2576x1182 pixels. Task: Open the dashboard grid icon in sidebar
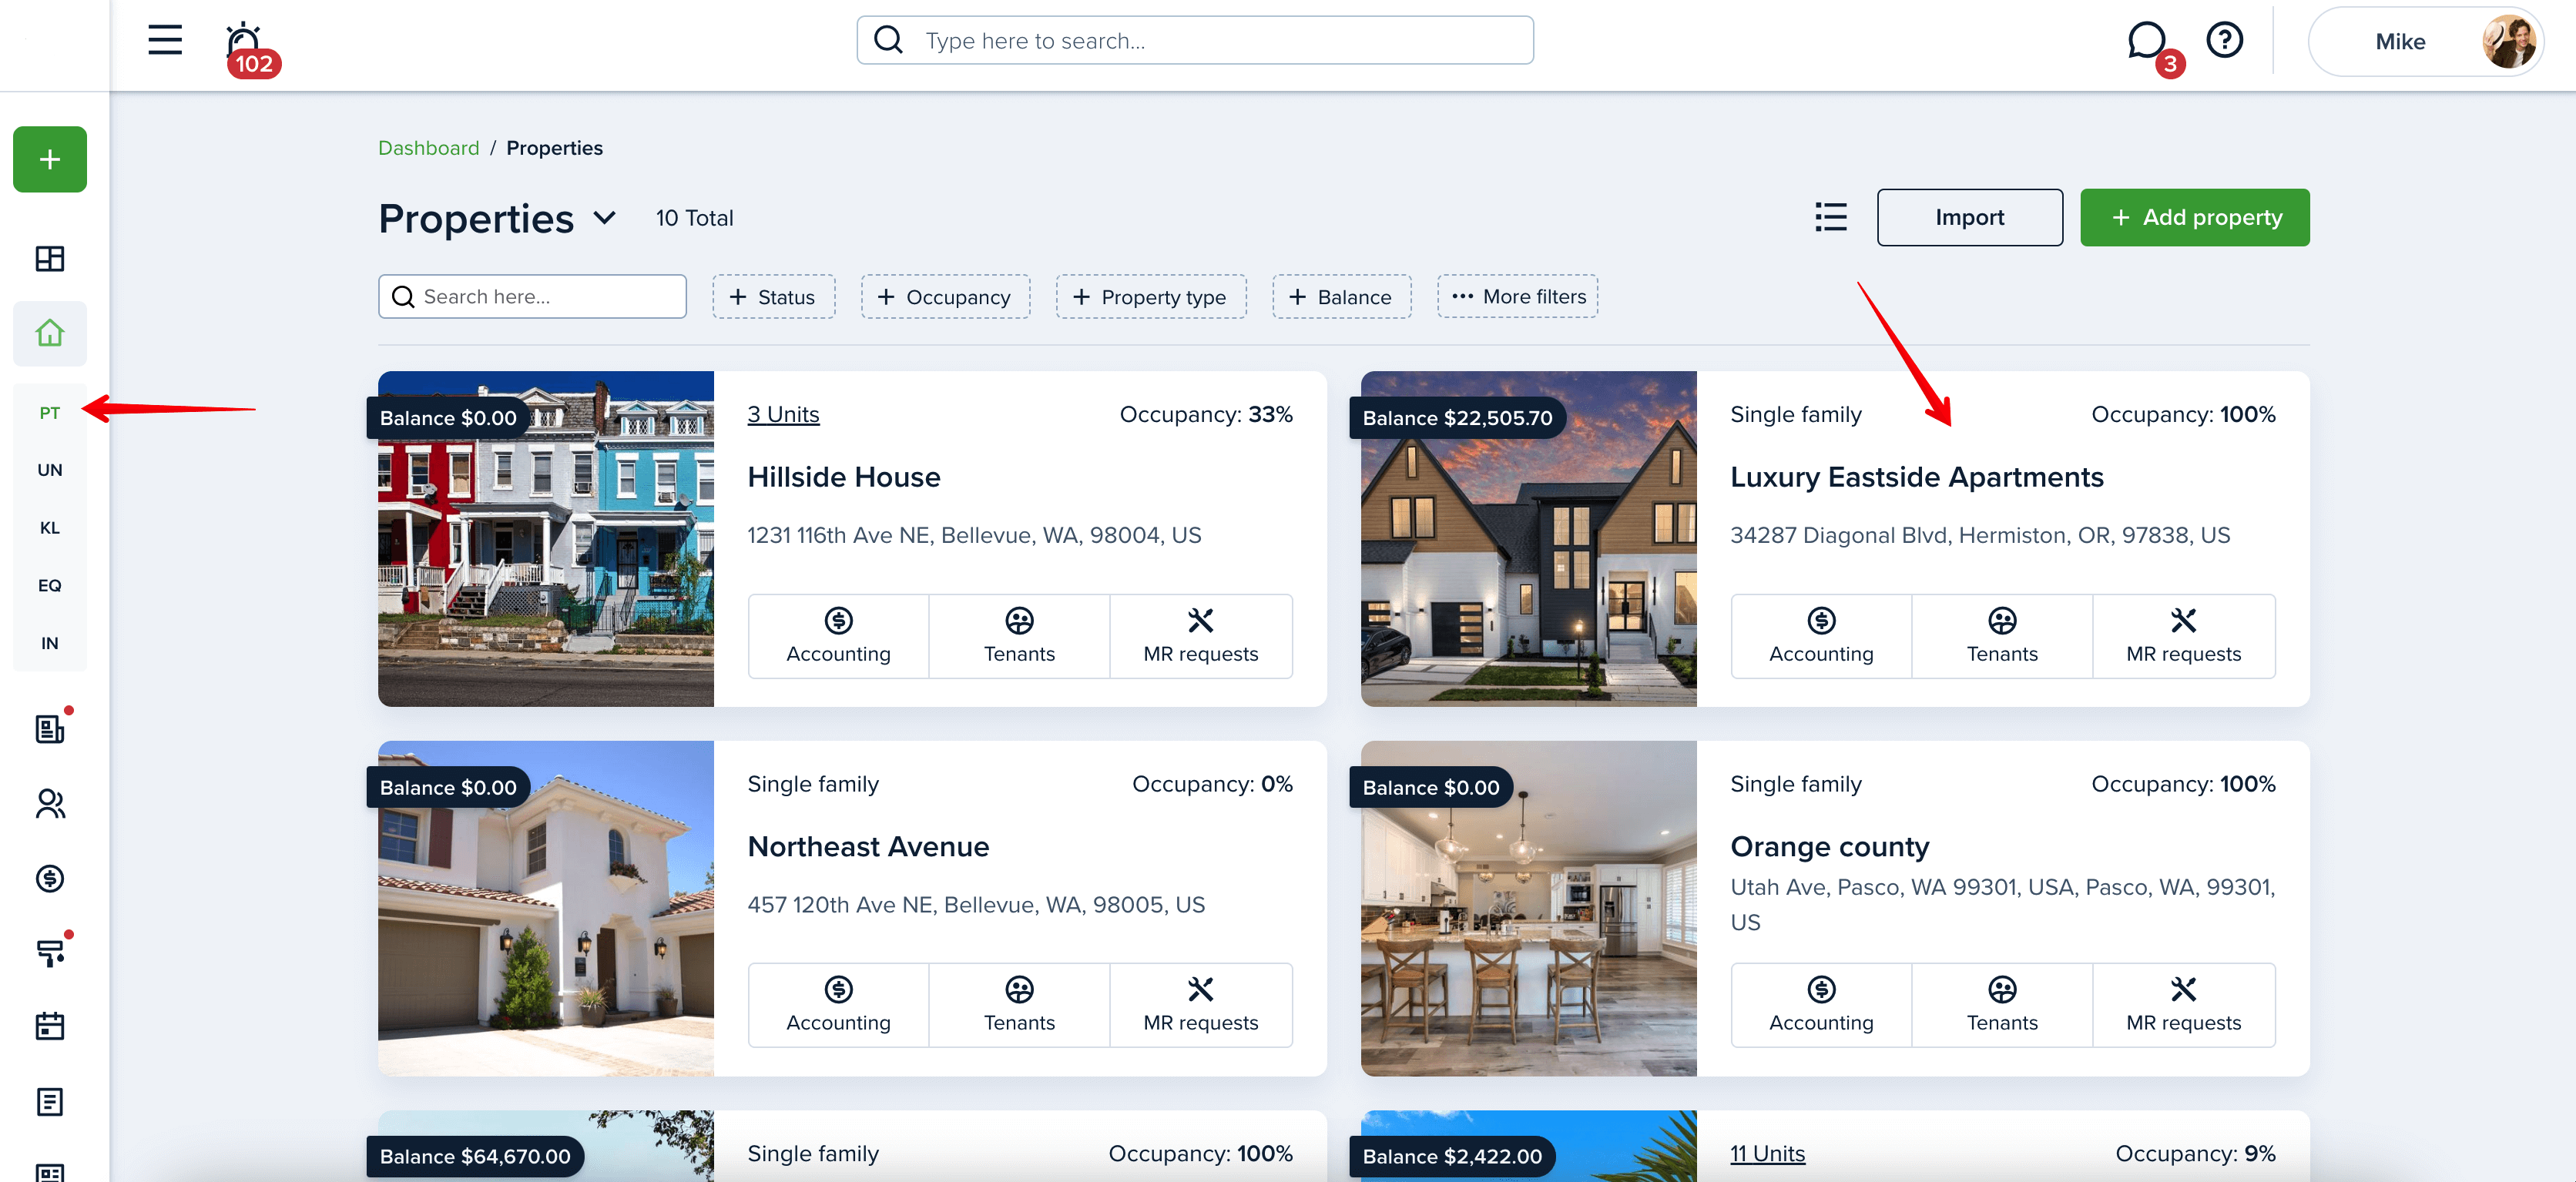tap(50, 259)
